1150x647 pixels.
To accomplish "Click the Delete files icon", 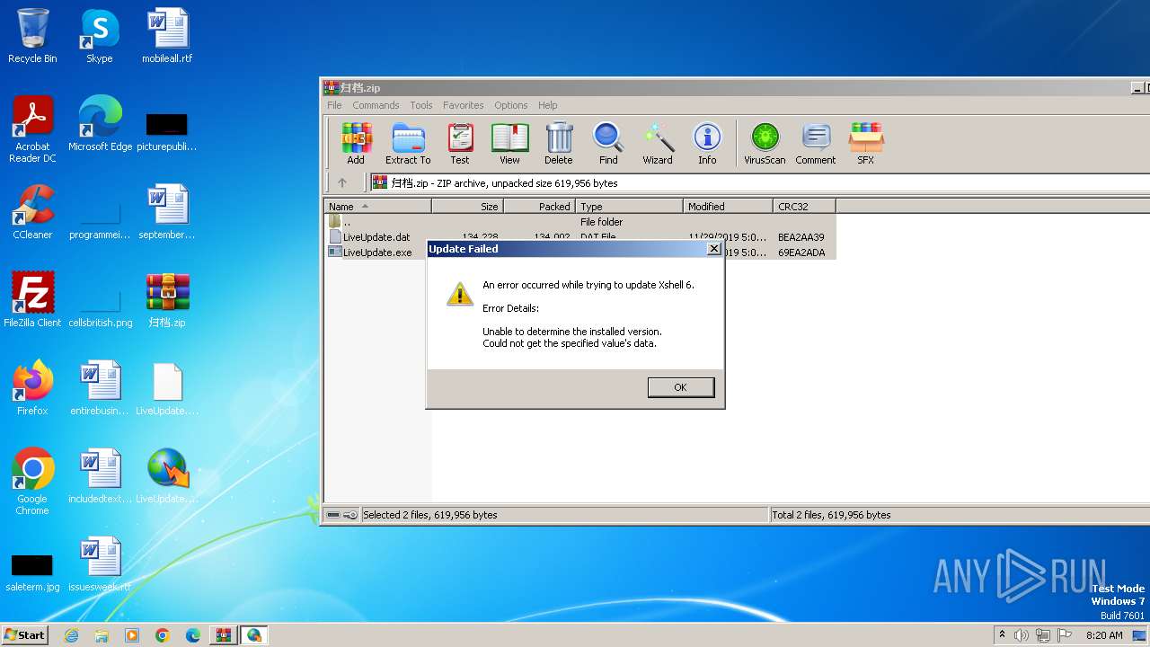I will [x=558, y=144].
